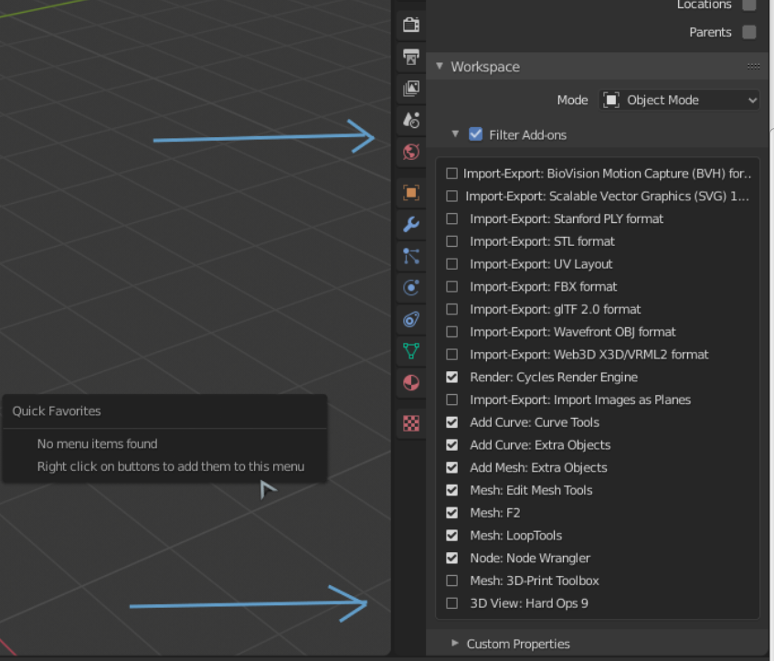Uncheck Add Curve: Curve Tools
The width and height of the screenshot is (774, 661).
[451, 422]
